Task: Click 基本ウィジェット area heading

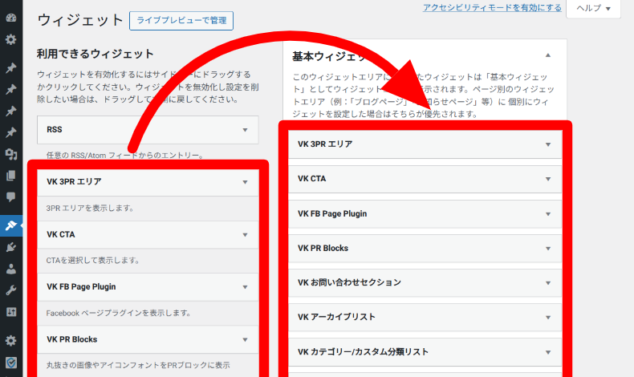Action: tap(330, 56)
